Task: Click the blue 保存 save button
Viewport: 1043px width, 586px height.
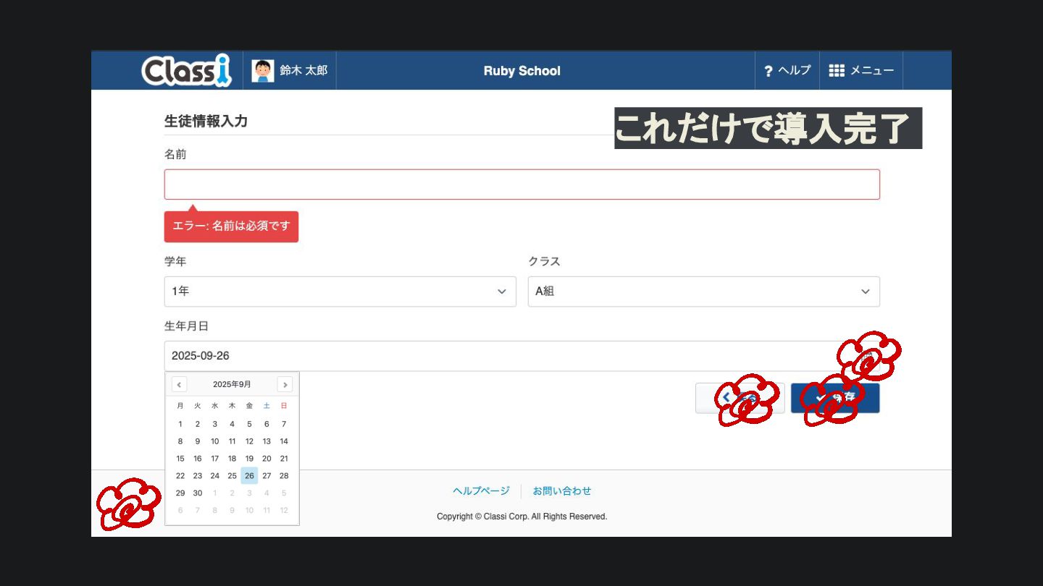Action: pyautogui.click(x=835, y=398)
